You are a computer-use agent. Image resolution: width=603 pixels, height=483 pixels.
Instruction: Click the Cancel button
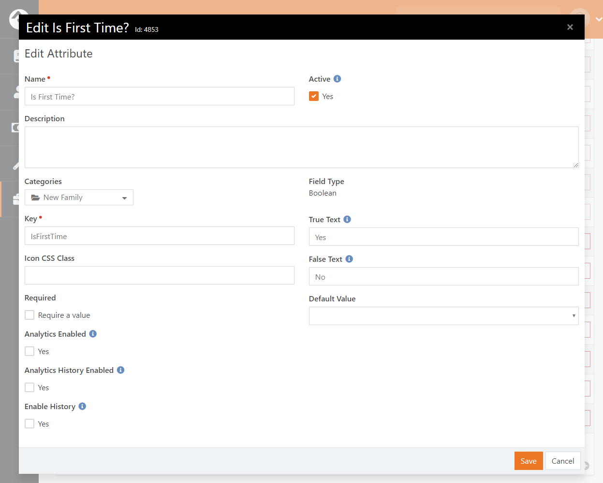[563, 461]
